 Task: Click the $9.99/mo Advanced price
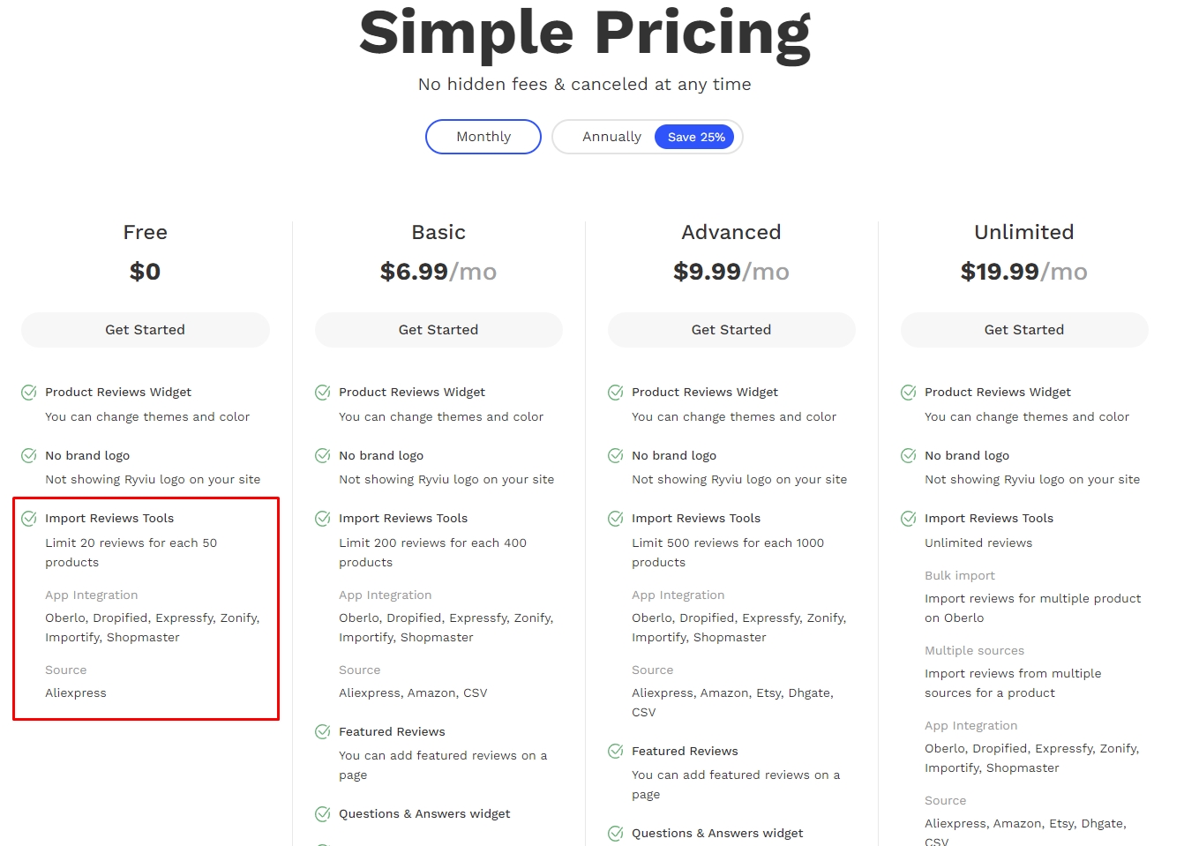coord(731,272)
